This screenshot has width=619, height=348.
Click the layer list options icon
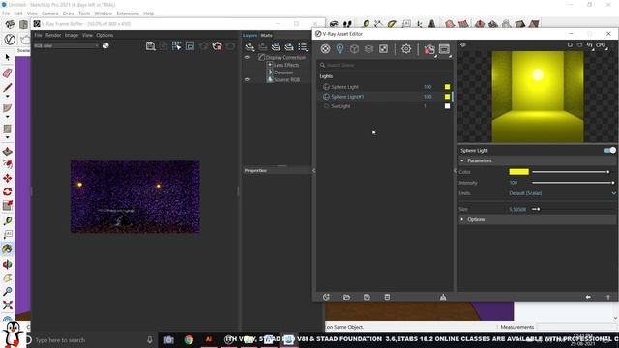(303, 47)
